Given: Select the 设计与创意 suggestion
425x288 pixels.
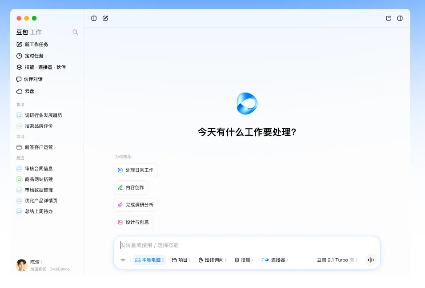Looking at the screenshot, I should [133, 222].
